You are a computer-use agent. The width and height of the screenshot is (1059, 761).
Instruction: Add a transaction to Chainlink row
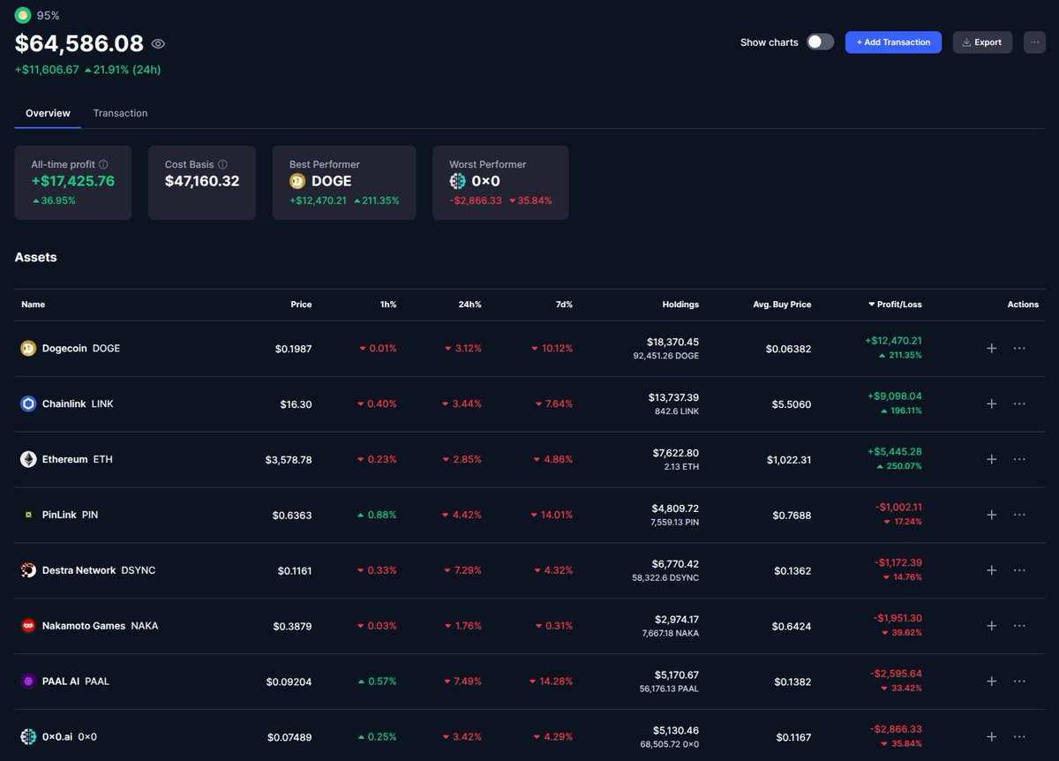991,403
